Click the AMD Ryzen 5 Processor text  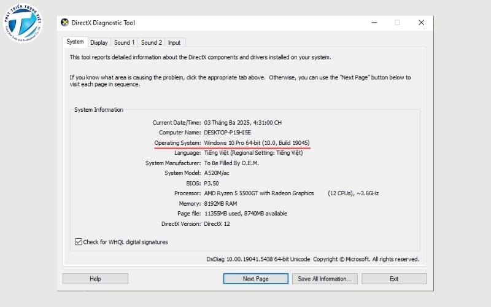coord(258,193)
